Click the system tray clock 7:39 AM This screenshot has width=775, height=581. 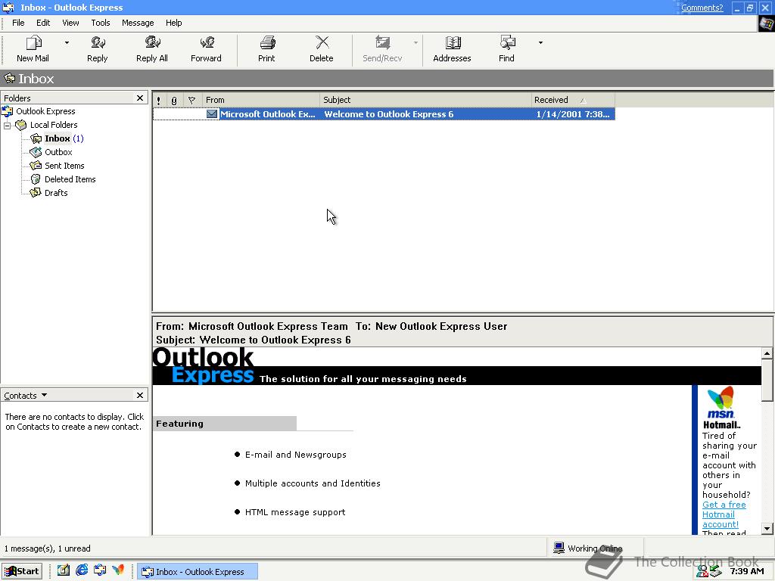tap(747, 571)
